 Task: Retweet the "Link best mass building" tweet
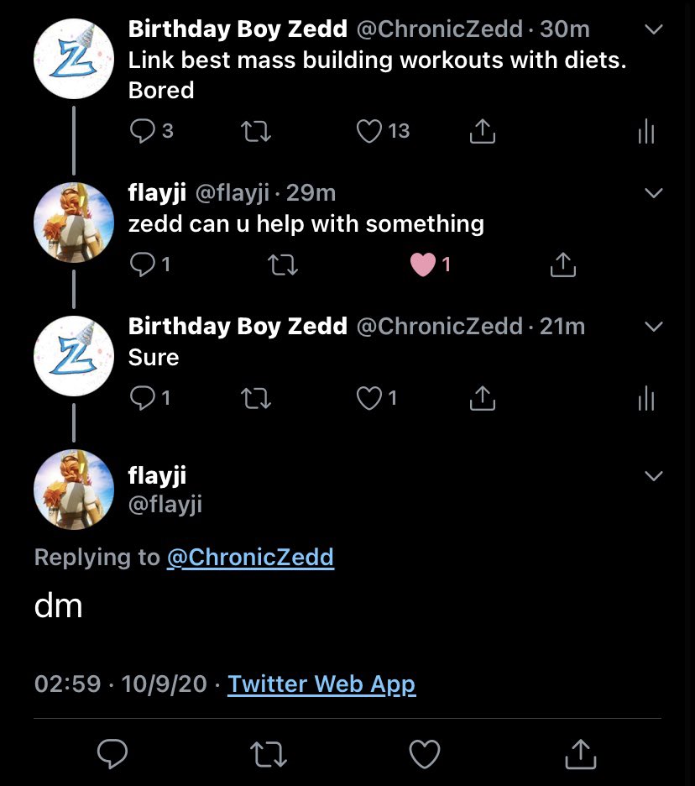[254, 131]
